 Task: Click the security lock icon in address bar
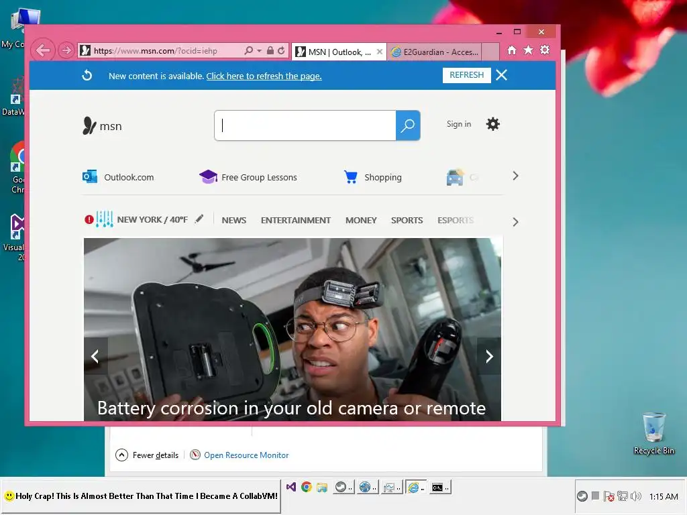tap(270, 50)
